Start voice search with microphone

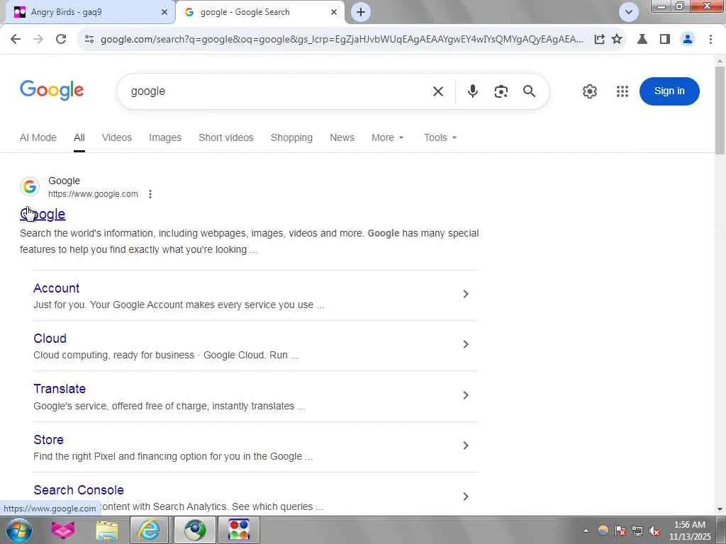pyautogui.click(x=472, y=91)
